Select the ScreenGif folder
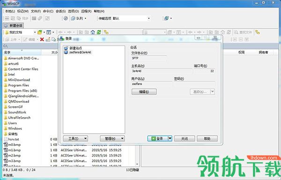Viewport: 281px width, 180px height. (x=14, y=107)
